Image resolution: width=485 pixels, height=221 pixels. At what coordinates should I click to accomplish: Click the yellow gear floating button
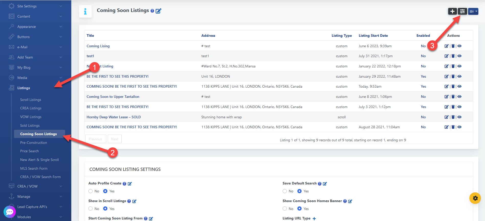coord(475,198)
